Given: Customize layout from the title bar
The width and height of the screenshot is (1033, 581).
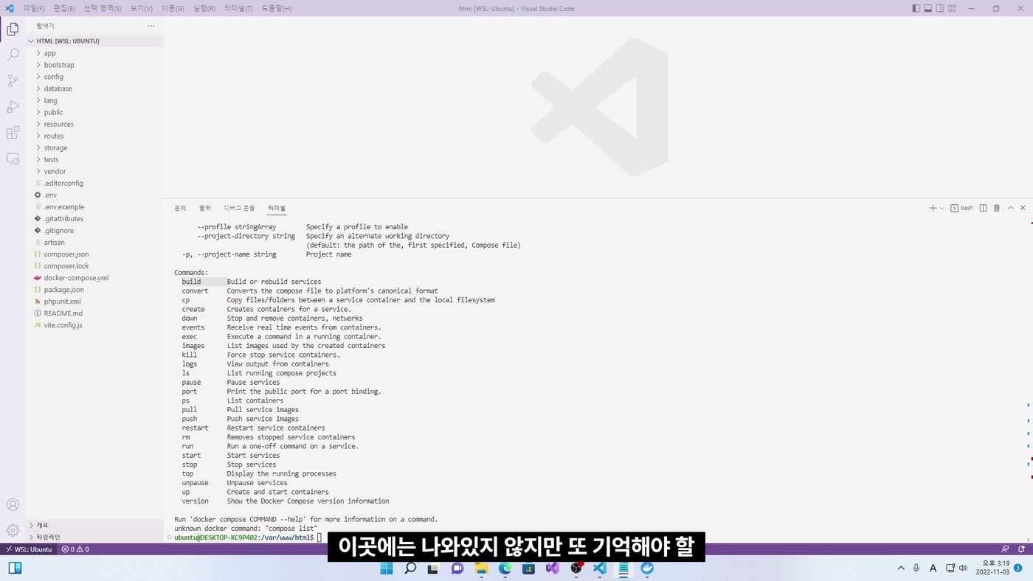Looking at the screenshot, I should [x=952, y=8].
